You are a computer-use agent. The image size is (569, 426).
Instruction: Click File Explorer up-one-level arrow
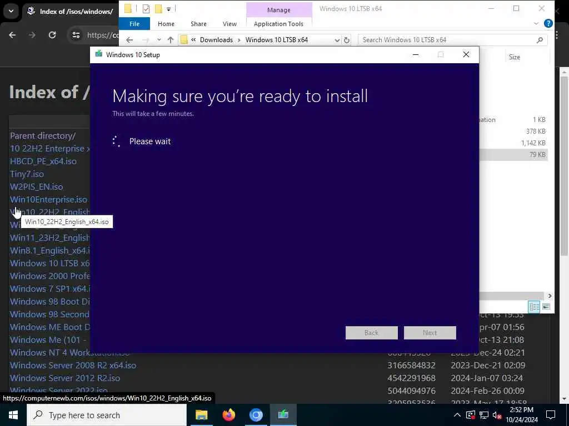pyautogui.click(x=171, y=40)
